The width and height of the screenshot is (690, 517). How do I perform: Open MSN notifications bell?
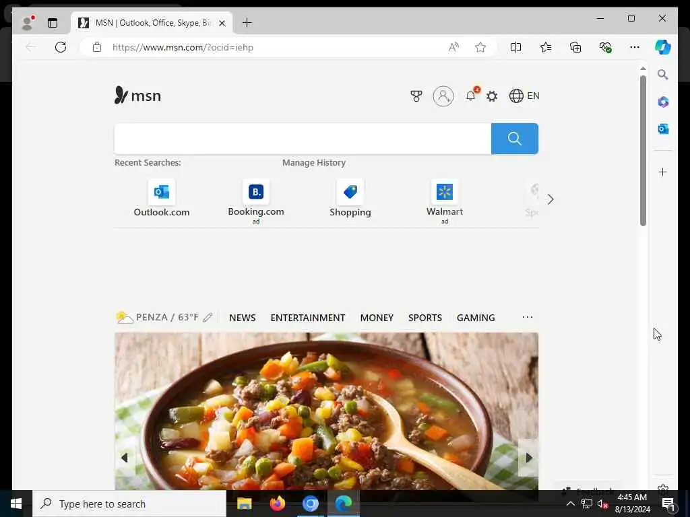click(472, 95)
